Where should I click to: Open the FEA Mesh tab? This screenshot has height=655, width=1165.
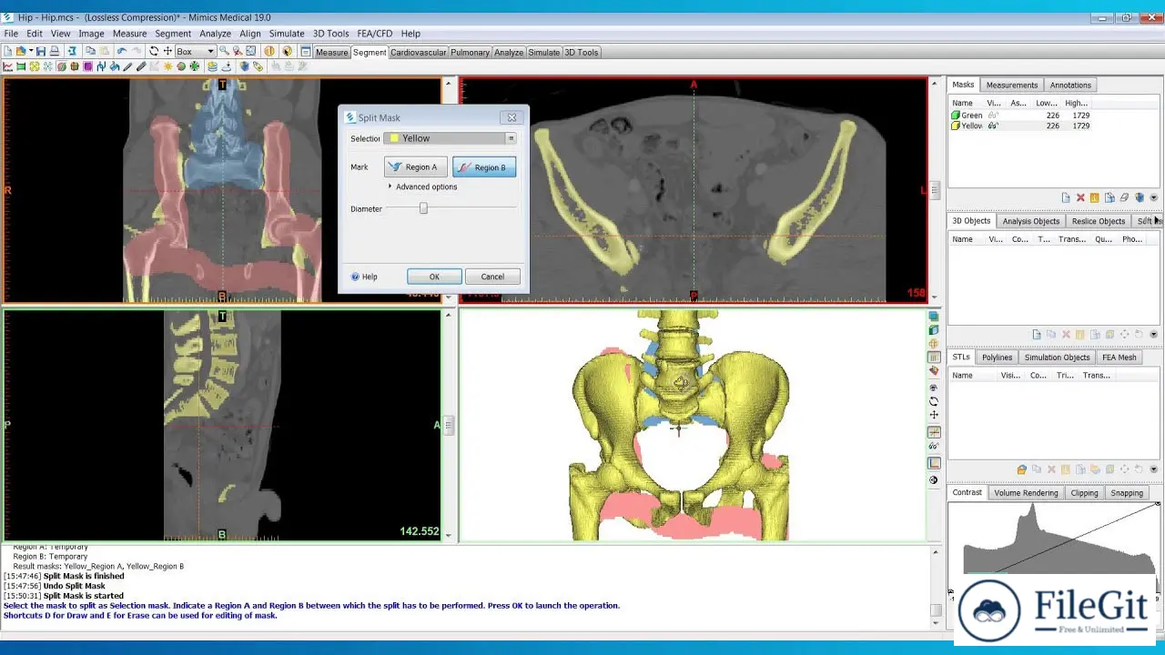(x=1119, y=357)
